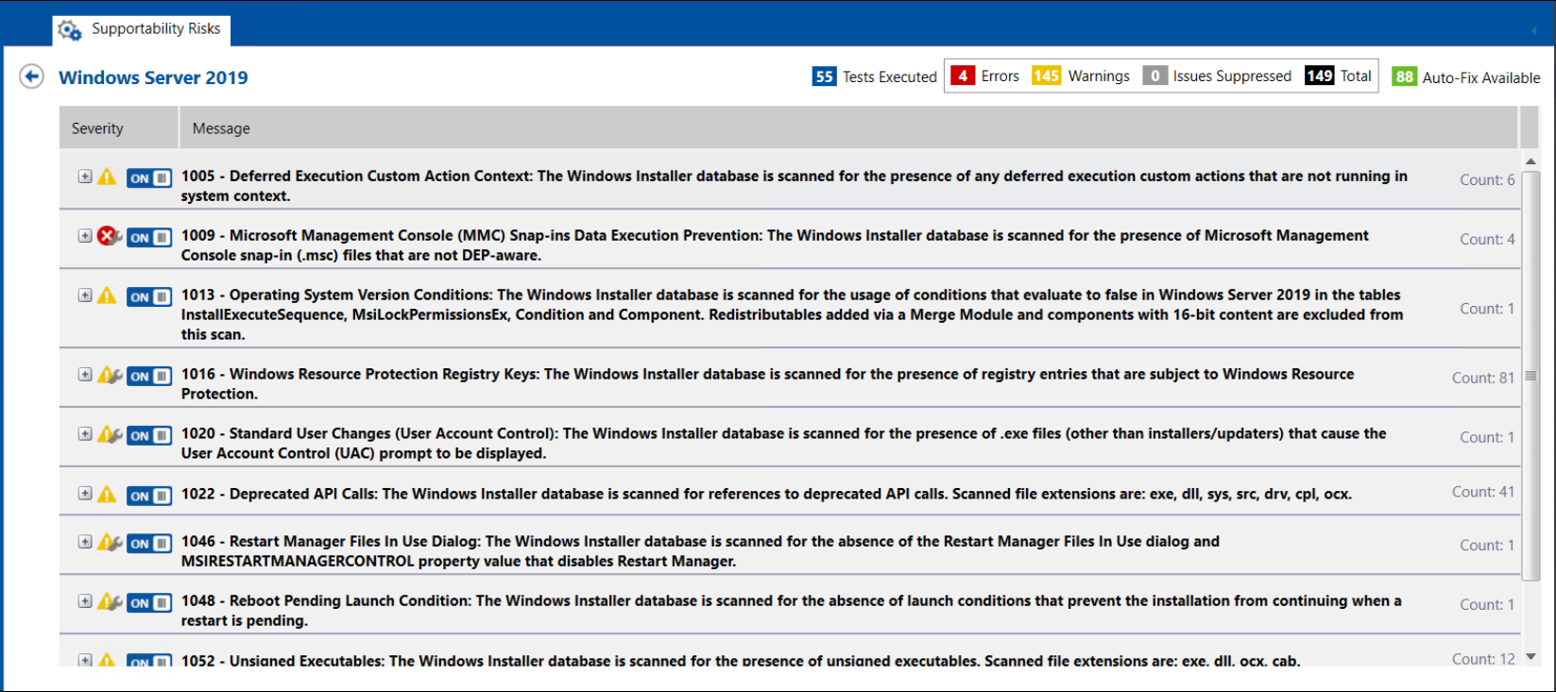The image size is (1556, 692).
Task: Click the auto-fix warning icon for test 1048
Action: pos(111,601)
